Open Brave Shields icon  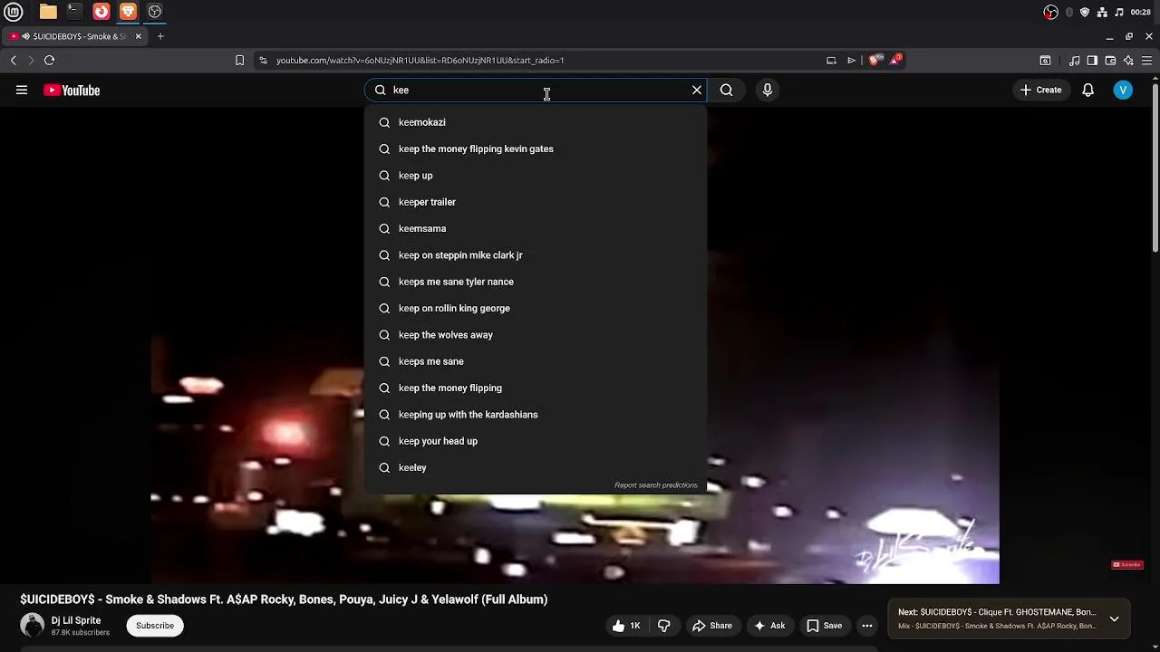tap(875, 61)
